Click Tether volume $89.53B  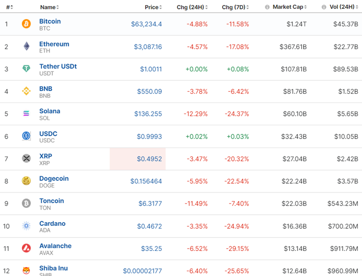(x=346, y=69)
